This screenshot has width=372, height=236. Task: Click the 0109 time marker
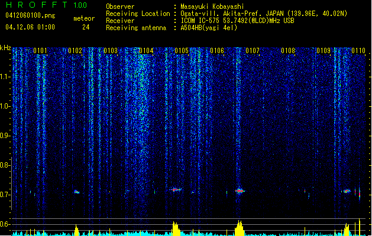click(324, 51)
